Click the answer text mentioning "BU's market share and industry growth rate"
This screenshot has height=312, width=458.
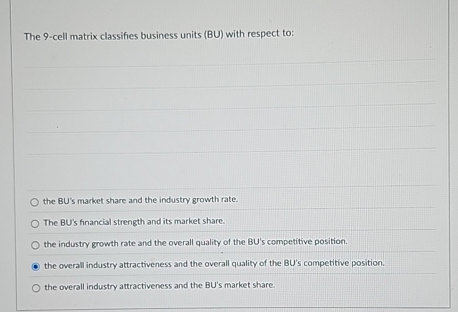tap(140, 200)
